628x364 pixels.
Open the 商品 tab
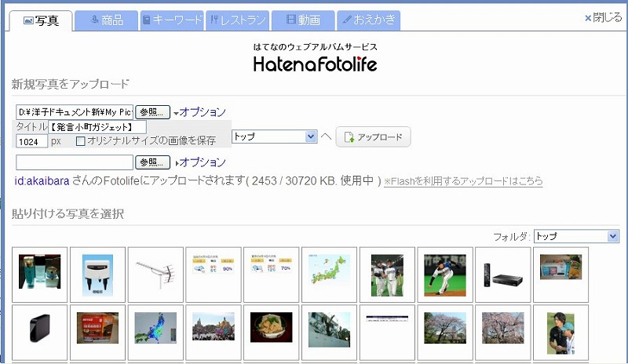click(107, 20)
